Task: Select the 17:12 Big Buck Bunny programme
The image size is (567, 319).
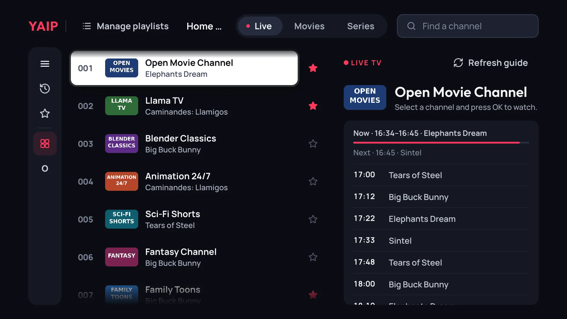Action: pyautogui.click(x=441, y=197)
